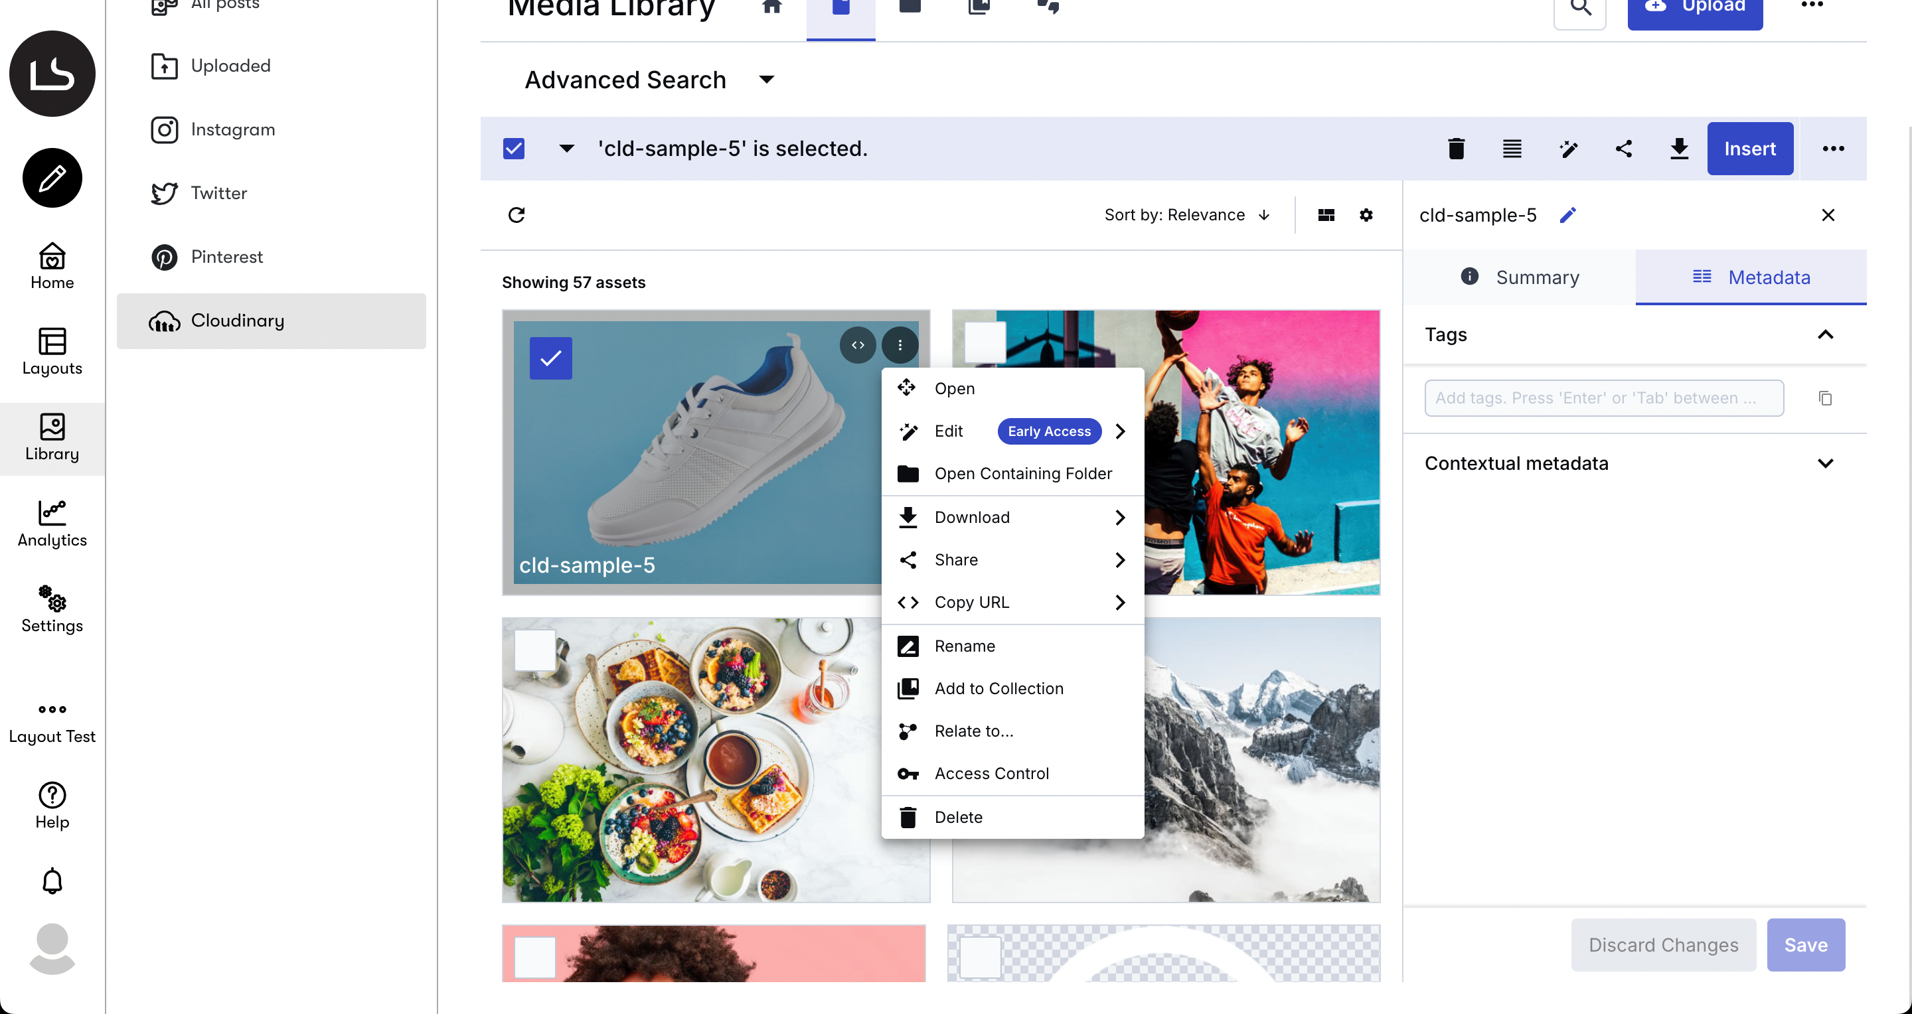The width and height of the screenshot is (1912, 1014).
Task: Select the breakfast food image checkbox
Action: coord(535,650)
